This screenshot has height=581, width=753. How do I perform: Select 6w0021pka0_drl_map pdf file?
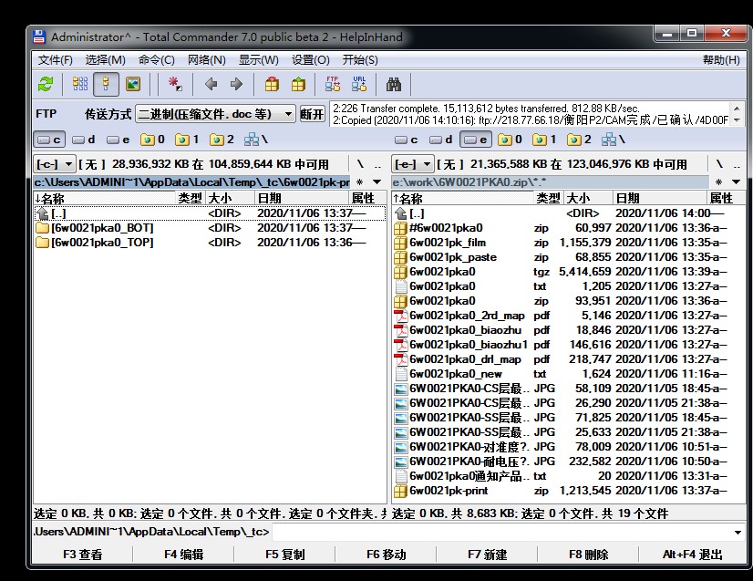coord(568,359)
